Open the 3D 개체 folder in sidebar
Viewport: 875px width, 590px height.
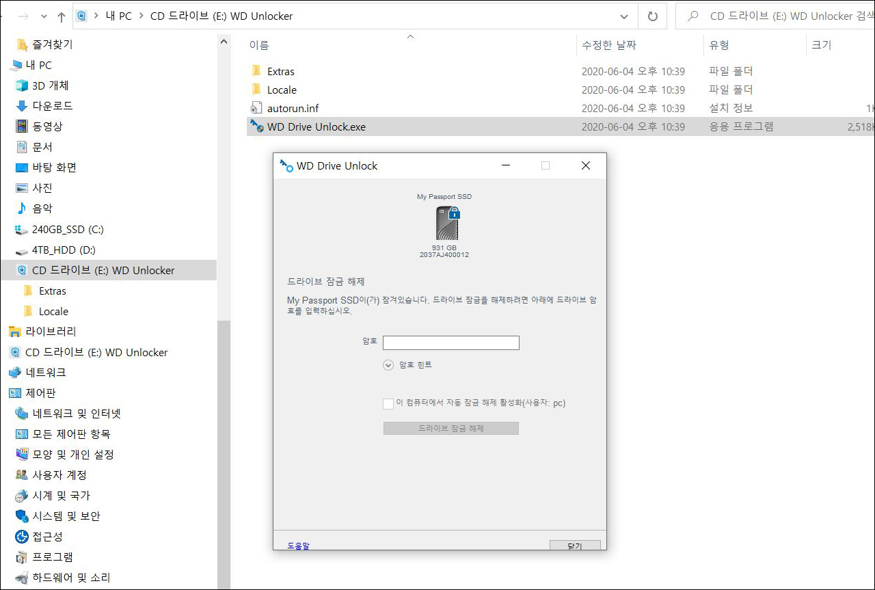(x=50, y=85)
